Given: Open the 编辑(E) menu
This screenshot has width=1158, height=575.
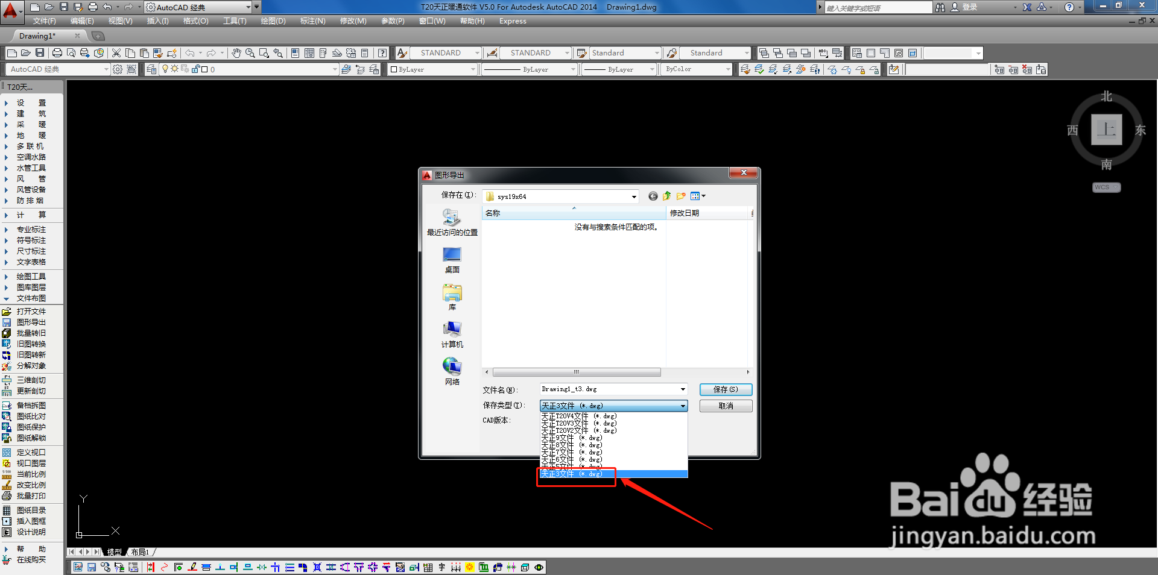Looking at the screenshot, I should click(x=82, y=21).
